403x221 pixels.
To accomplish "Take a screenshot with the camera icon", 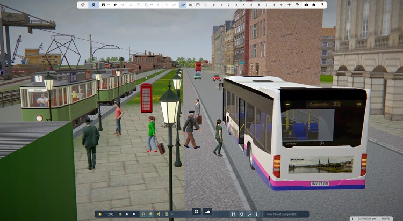I will click(x=306, y=5).
